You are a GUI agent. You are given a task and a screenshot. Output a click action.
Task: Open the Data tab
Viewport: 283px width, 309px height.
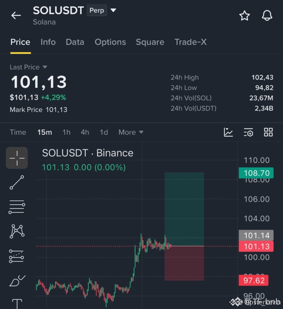(75, 42)
